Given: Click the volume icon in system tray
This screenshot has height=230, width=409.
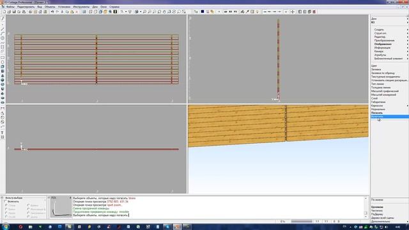Looking at the screenshot, I should click(x=386, y=227).
